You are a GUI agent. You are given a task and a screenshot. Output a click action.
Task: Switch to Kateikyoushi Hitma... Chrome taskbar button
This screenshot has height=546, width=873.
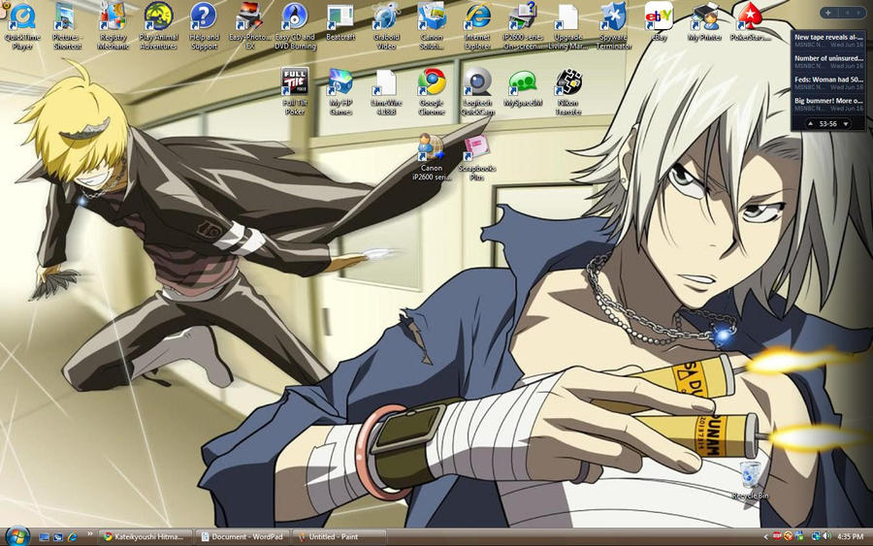[x=145, y=537]
